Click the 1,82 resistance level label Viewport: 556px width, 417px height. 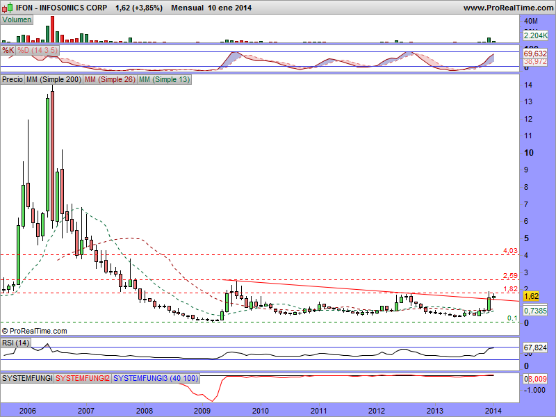pos(510,289)
